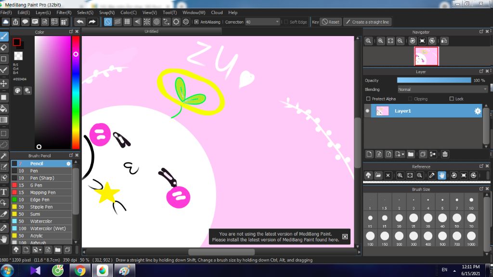Enable the concentric circle snap
This screenshot has height=277, width=493.
[x=156, y=22]
